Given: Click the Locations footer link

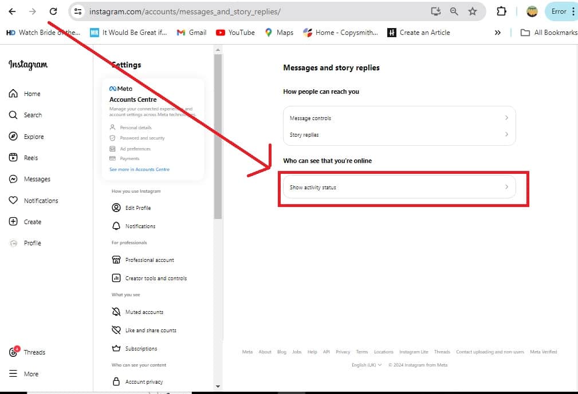Looking at the screenshot, I should 383,352.
